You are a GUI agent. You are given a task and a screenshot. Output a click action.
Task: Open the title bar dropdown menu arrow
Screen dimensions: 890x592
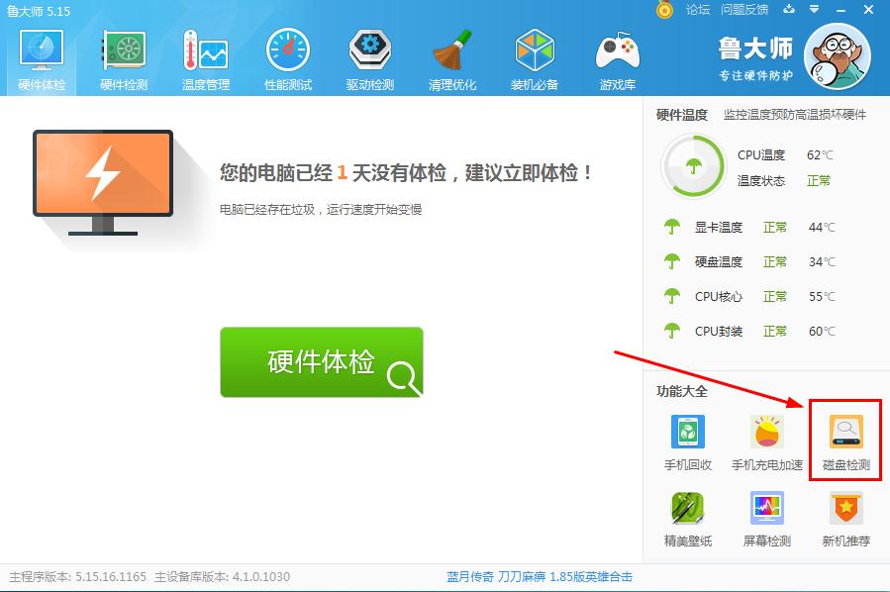click(814, 10)
